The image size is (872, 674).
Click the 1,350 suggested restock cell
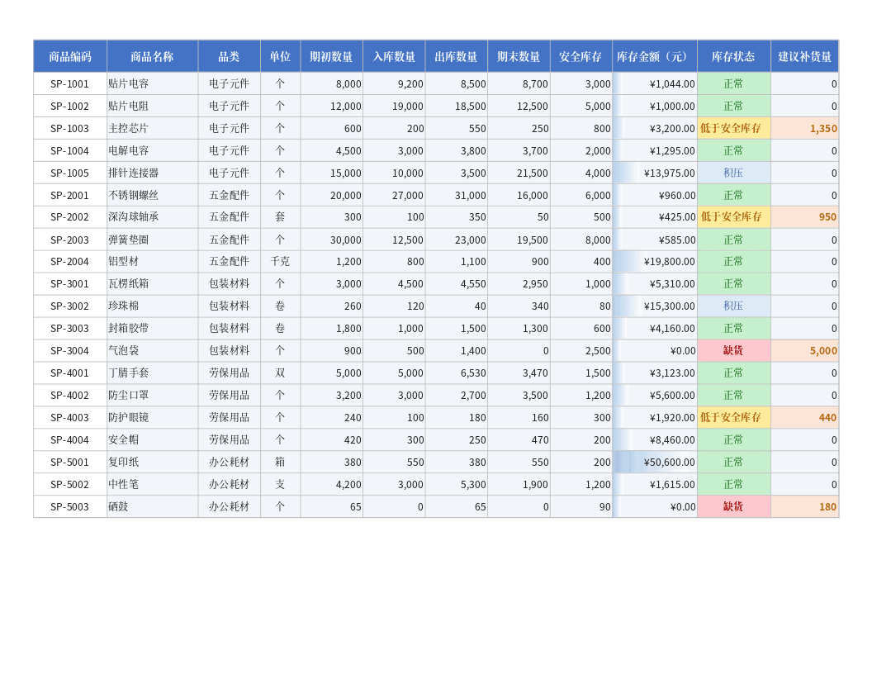pos(805,129)
